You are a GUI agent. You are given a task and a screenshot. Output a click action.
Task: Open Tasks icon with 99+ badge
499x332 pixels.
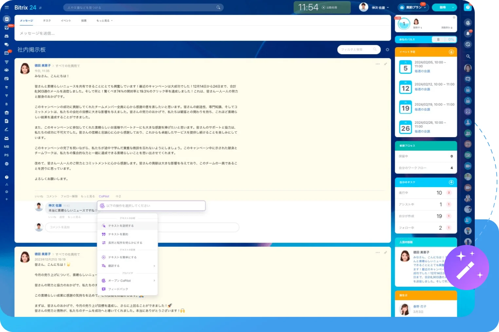tap(7, 28)
